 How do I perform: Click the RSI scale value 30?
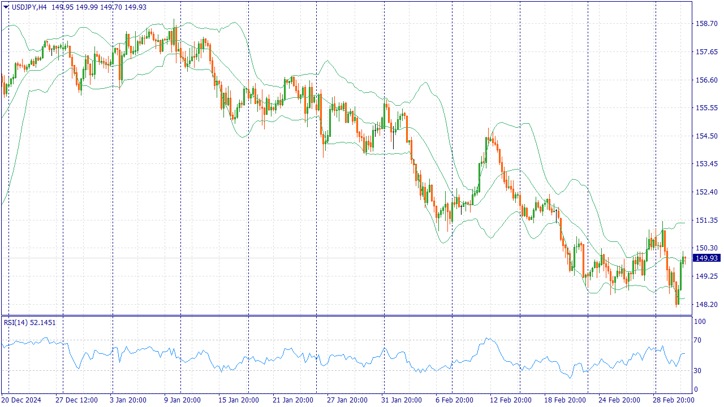699,371
